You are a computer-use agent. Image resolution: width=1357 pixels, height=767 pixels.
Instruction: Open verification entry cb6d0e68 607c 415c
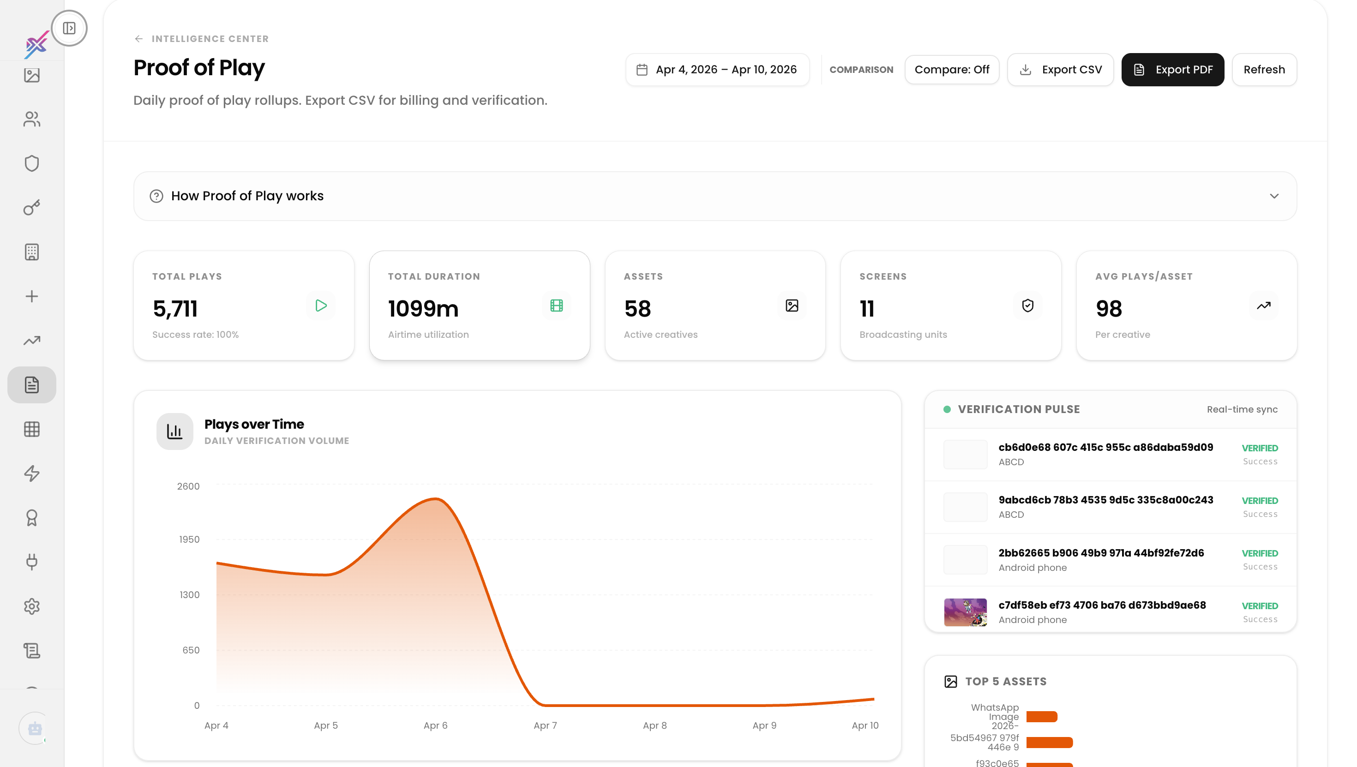tap(1111, 454)
